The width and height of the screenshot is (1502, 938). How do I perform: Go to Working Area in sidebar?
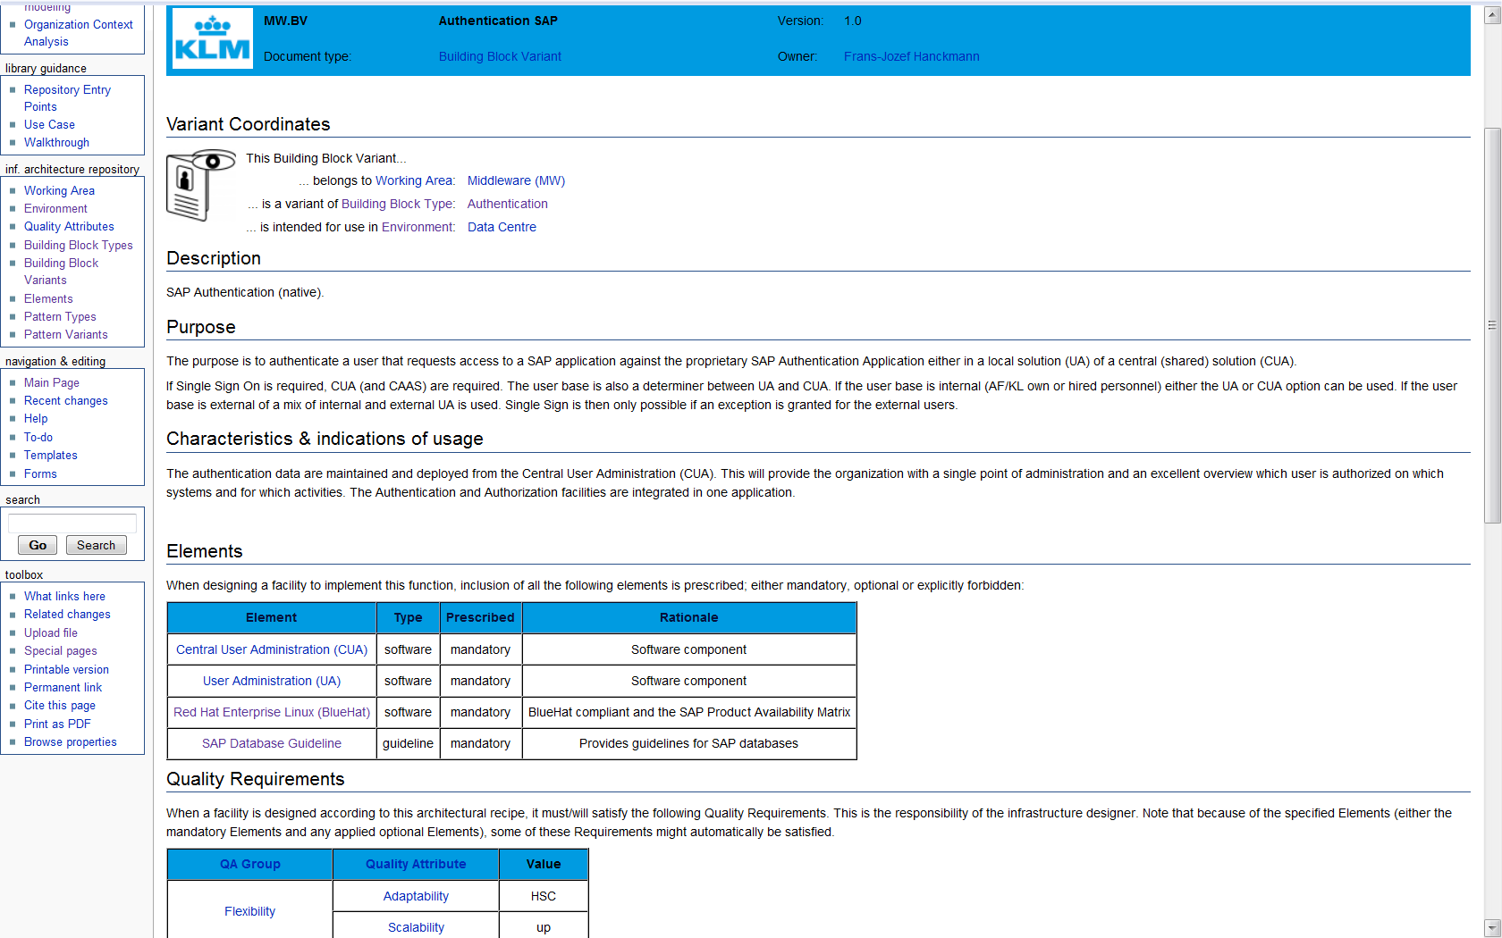pyautogui.click(x=59, y=191)
